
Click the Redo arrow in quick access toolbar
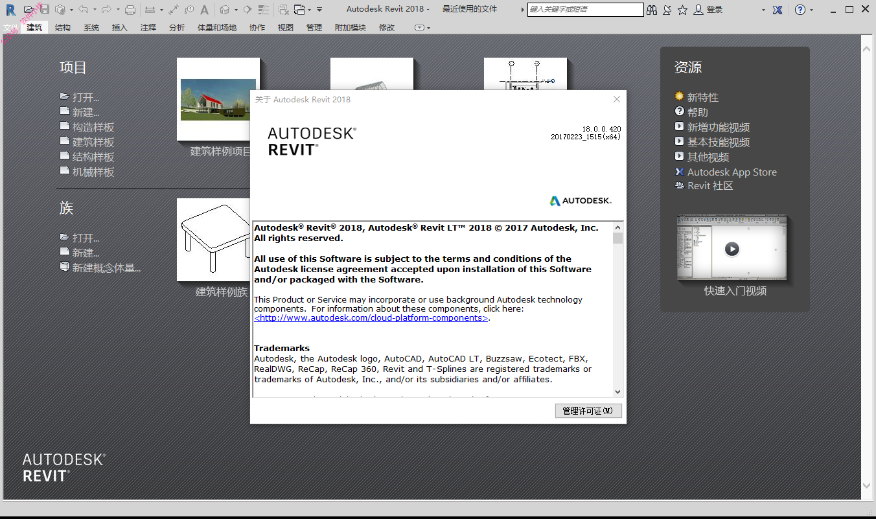(106, 10)
